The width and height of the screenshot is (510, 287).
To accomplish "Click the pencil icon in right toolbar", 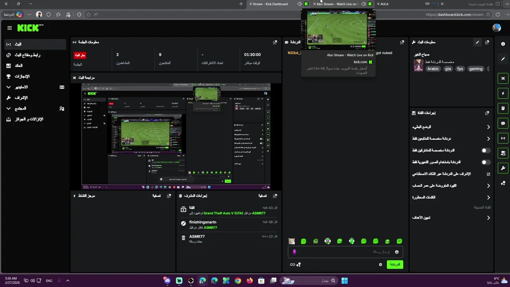I will (x=503, y=59).
